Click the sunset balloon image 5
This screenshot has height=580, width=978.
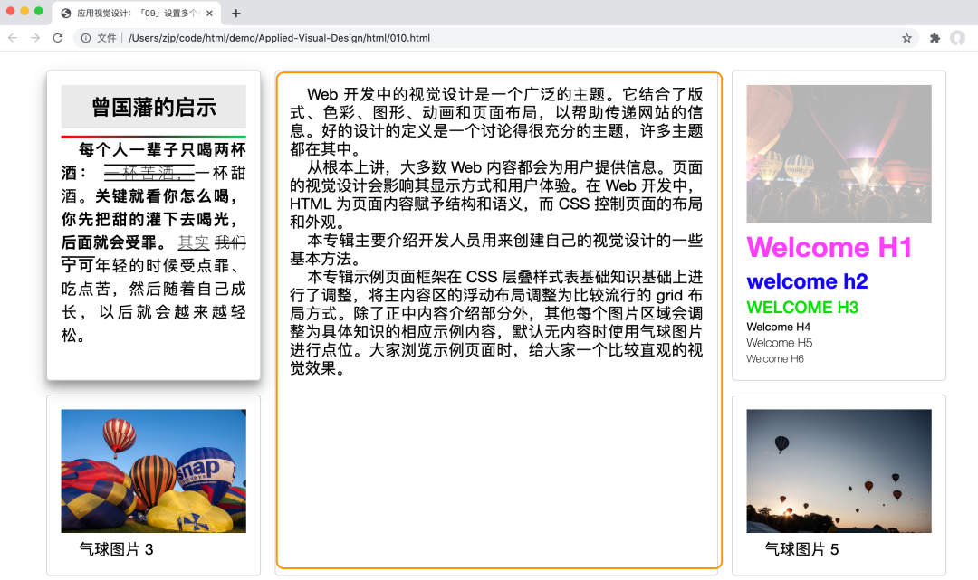(839, 471)
